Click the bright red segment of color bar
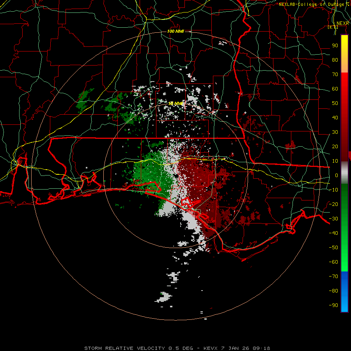Image resolution: width=351 pixels, height=351 pixels. (x=344, y=82)
